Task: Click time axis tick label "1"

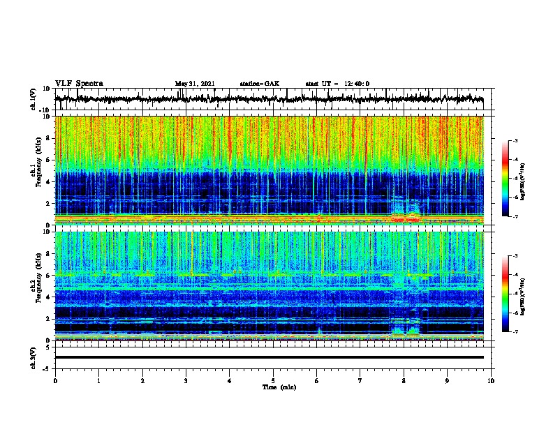Action: [98, 381]
